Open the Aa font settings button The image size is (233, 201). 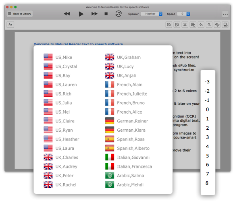[10, 25]
